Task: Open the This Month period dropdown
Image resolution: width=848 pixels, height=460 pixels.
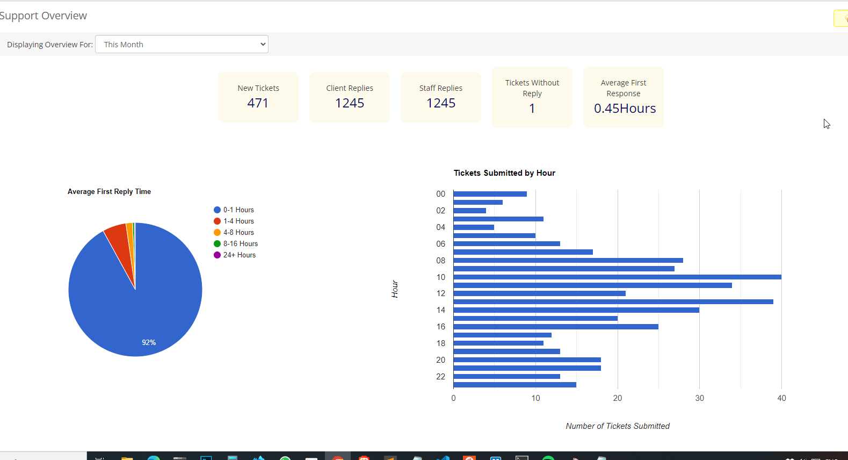Action: tap(182, 44)
